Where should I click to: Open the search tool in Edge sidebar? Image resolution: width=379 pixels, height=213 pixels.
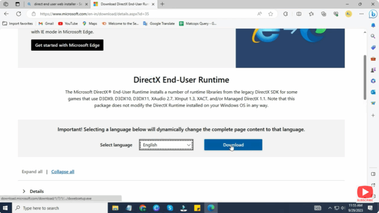[x=373, y=36]
